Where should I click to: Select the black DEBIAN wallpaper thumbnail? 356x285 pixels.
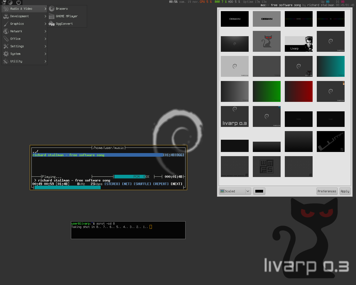coord(235,19)
